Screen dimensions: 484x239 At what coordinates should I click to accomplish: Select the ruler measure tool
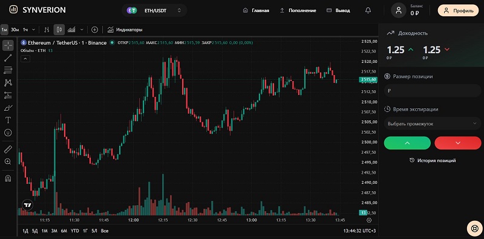point(8,149)
